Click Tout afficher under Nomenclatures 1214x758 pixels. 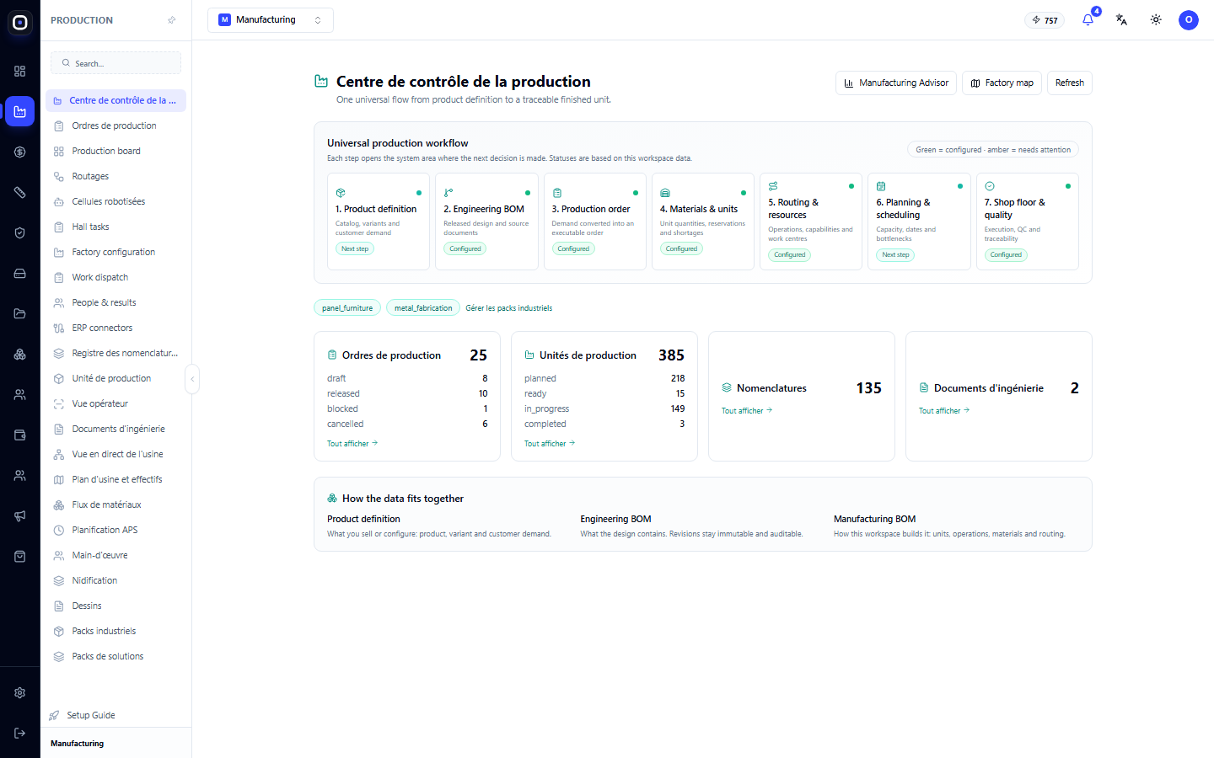tap(747, 410)
